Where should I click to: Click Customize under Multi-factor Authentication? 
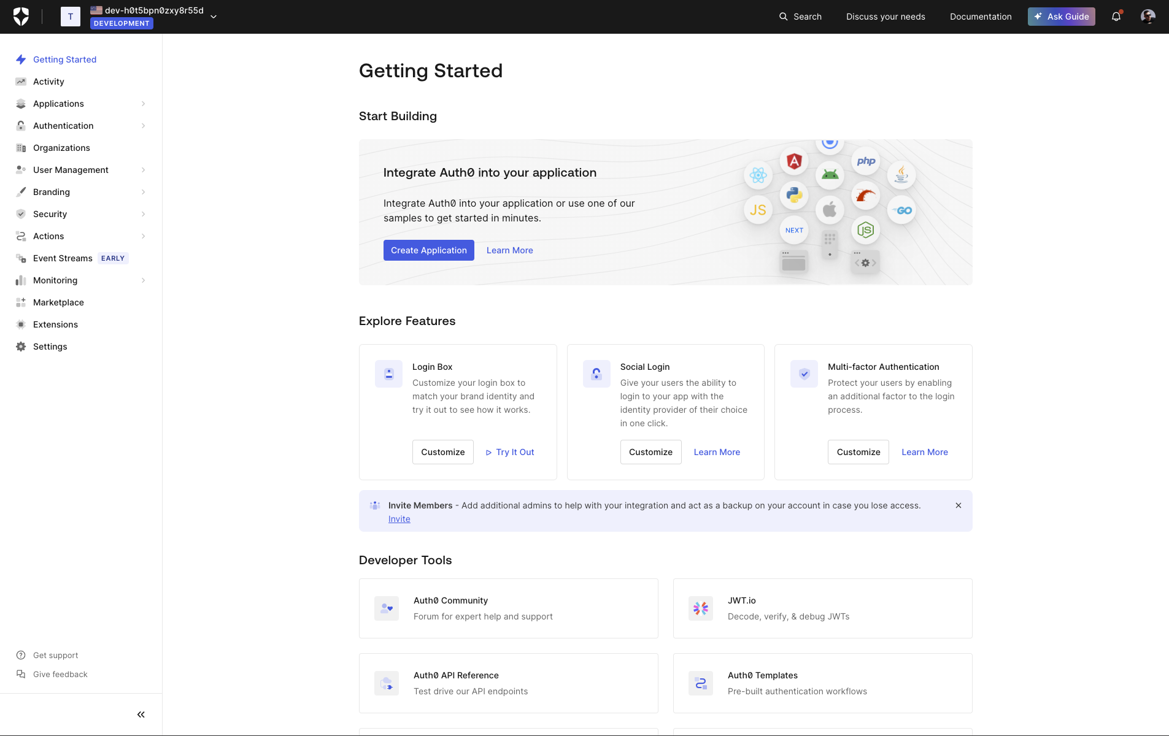(858, 452)
